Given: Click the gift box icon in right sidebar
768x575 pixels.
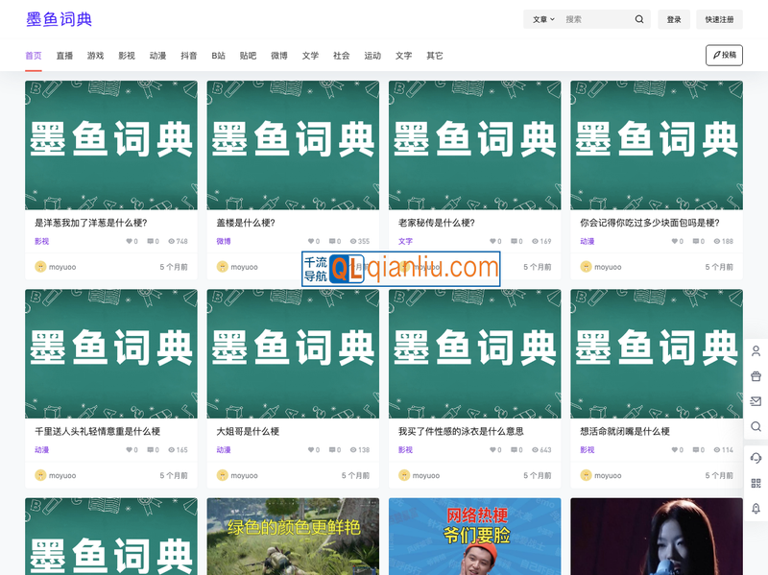Looking at the screenshot, I should [756, 375].
